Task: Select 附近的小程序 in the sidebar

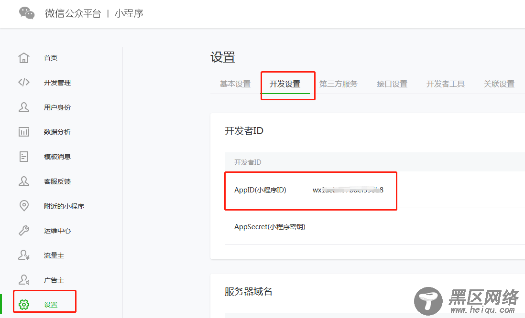Action: click(64, 206)
